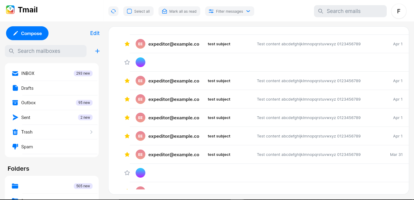Click the blue gradient sender avatar
The width and height of the screenshot is (414, 200).
coord(140,62)
